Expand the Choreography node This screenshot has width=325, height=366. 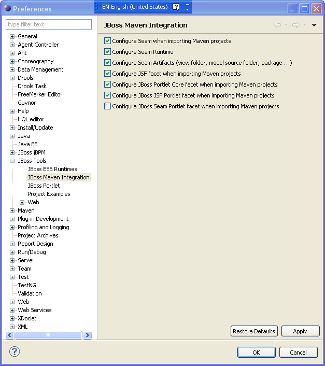(x=12, y=61)
